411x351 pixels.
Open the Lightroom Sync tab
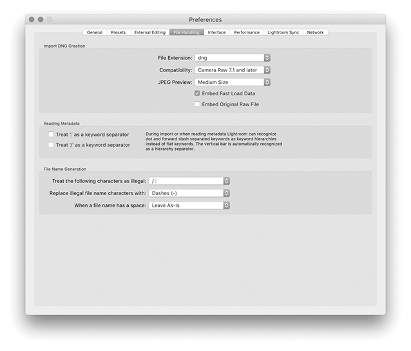[x=283, y=32]
